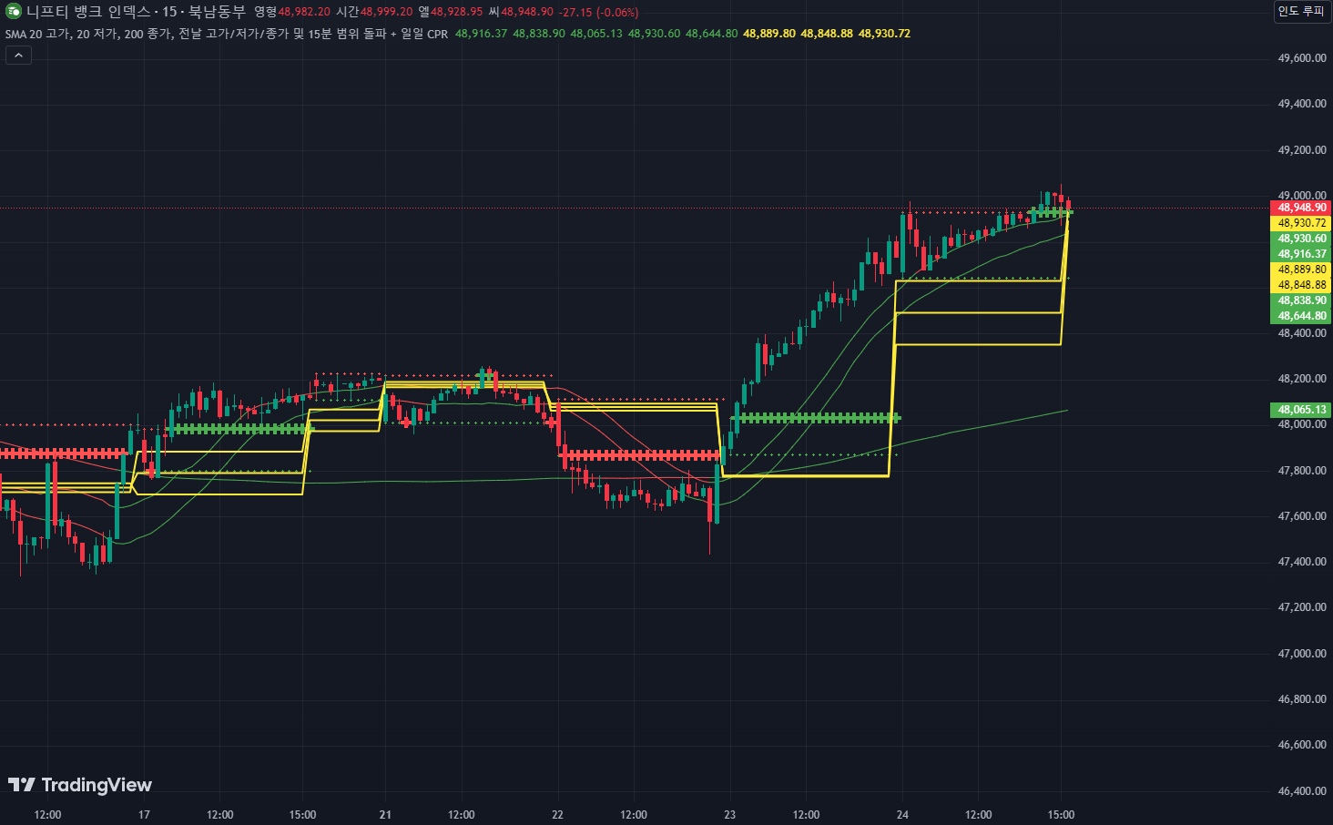
Task: Click the 47,600.00 price scale tick
Action: 1301,516
